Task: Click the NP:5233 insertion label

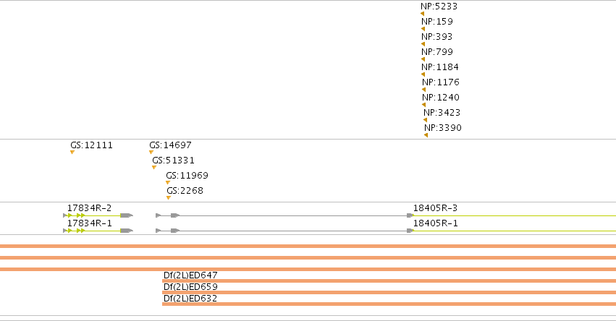Action: click(439, 7)
